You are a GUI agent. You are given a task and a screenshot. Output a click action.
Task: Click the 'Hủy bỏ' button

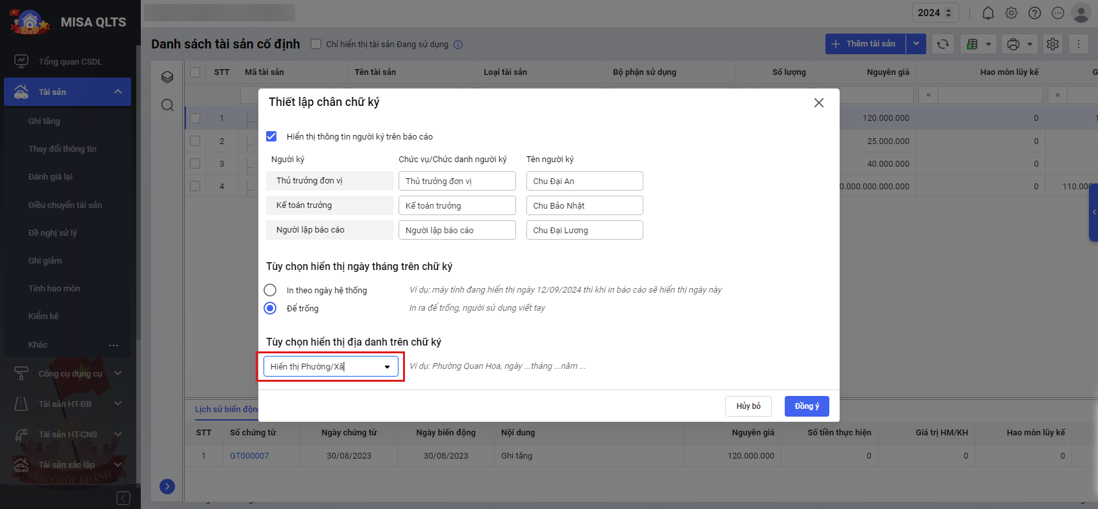[749, 406]
